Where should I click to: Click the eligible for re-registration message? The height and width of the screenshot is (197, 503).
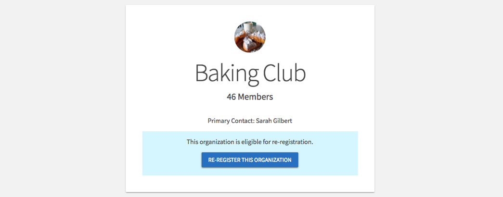coord(250,142)
